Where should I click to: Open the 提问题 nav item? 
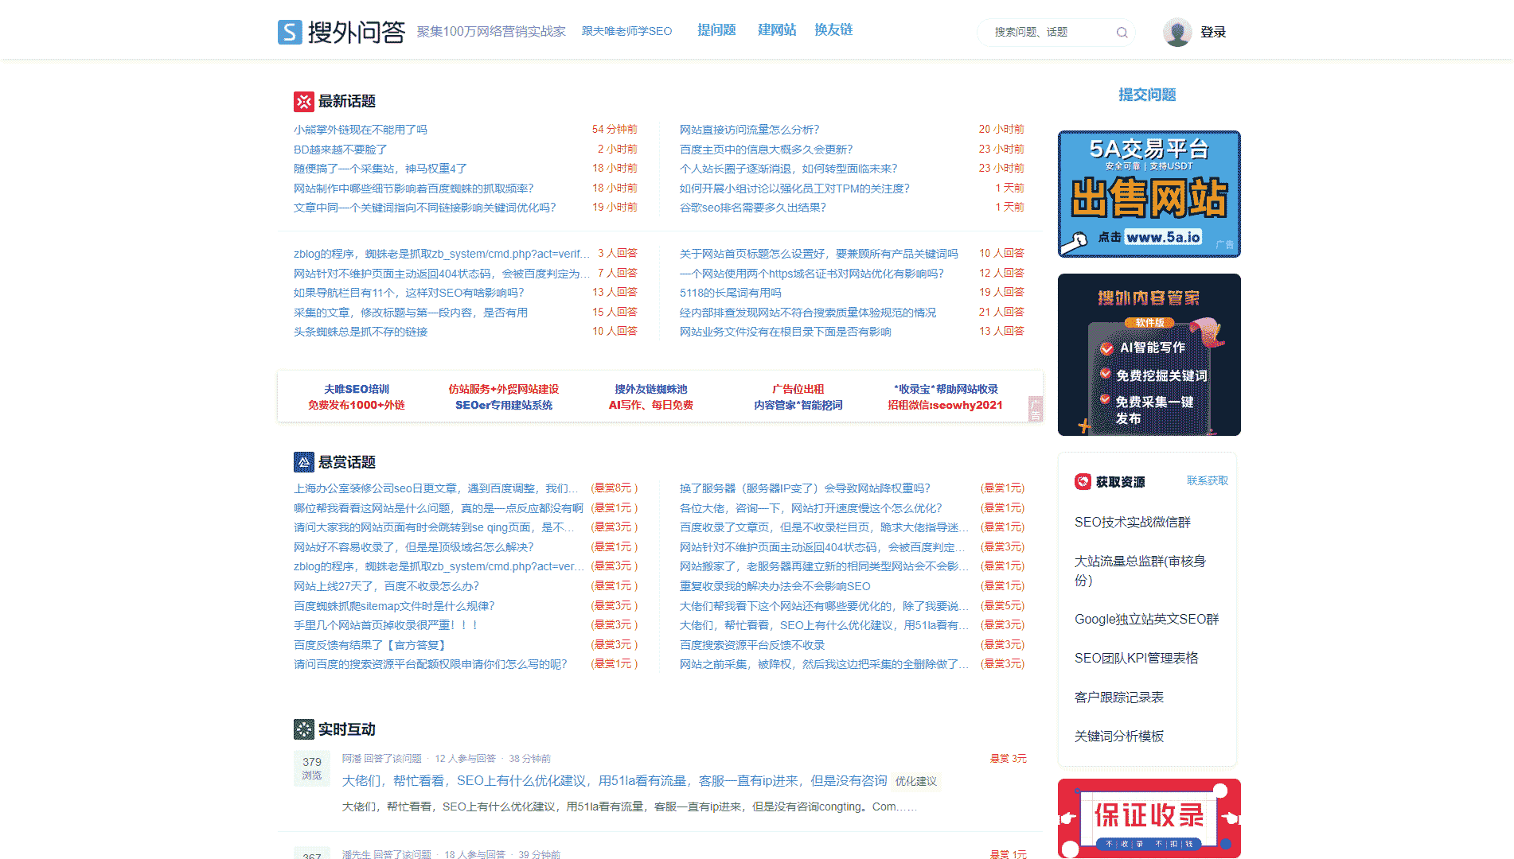[716, 30]
